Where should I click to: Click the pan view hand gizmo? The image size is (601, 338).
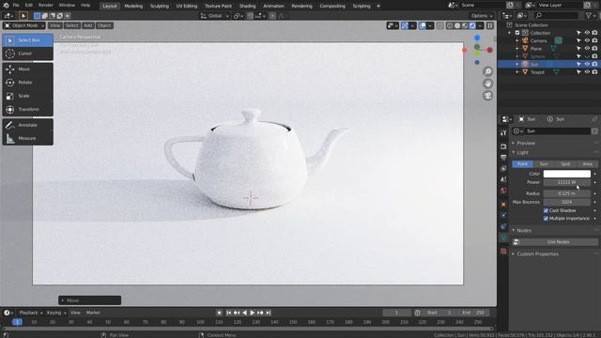[x=487, y=84]
